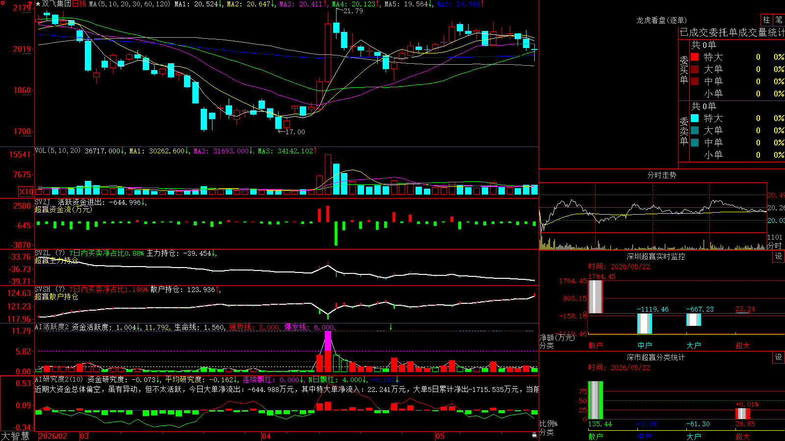Click the star icon before 双飞集团
This screenshot has width=785, height=441.
pos(38,4)
